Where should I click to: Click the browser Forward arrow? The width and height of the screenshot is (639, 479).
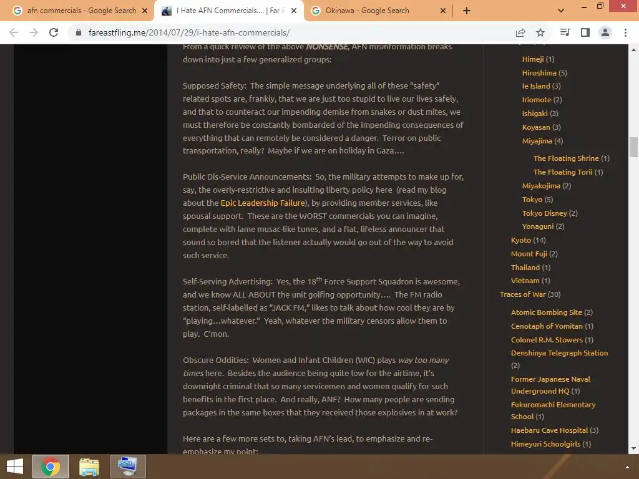click(x=34, y=32)
